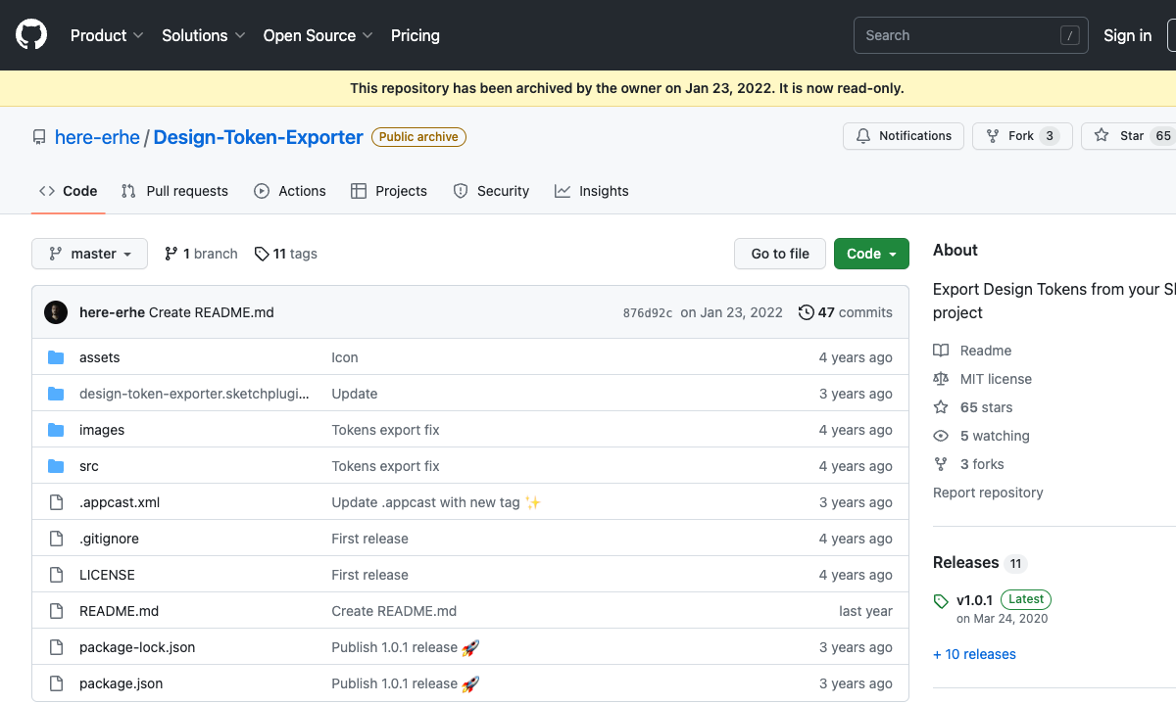The width and height of the screenshot is (1176, 705).
Task: Open the README.md file link
Action: point(119,610)
